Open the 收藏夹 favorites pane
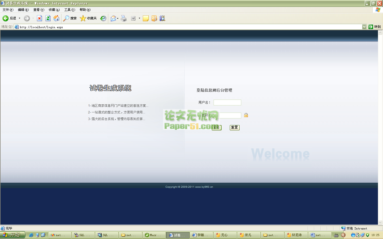 88,18
